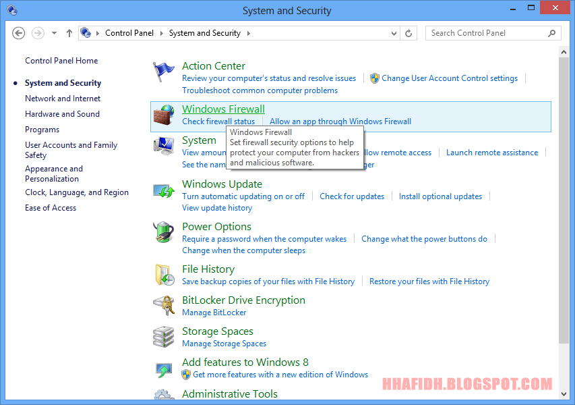Viewport: 575px width, 405px height.
Task: Open the recent locations dropdown beside navigation arrows
Action: click(x=53, y=32)
